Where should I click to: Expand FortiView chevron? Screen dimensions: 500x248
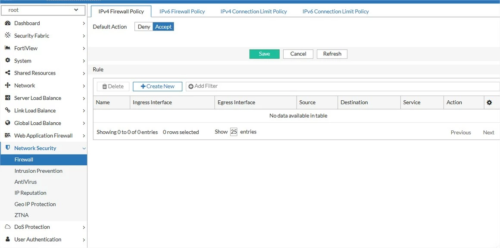pos(84,48)
